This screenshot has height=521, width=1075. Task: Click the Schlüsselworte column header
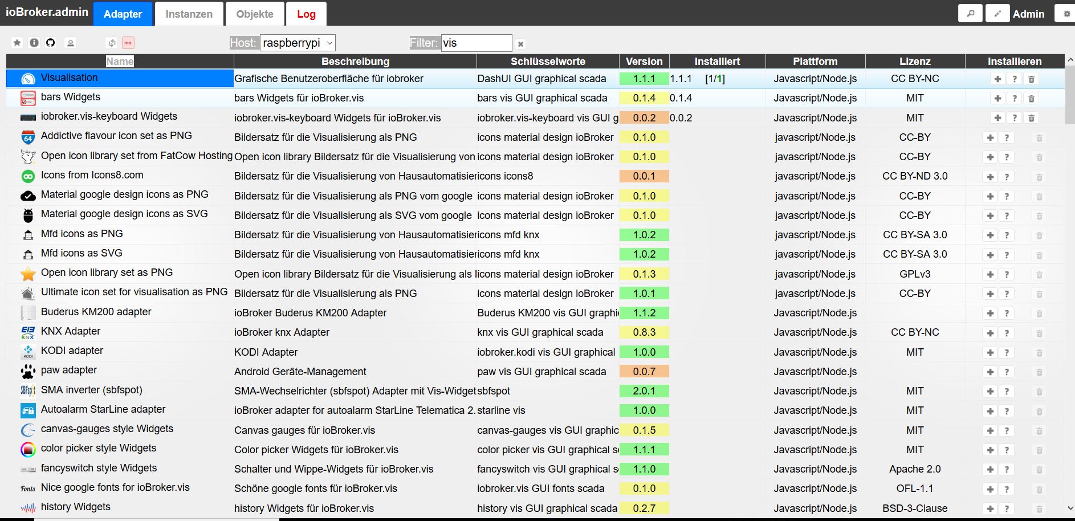click(548, 61)
